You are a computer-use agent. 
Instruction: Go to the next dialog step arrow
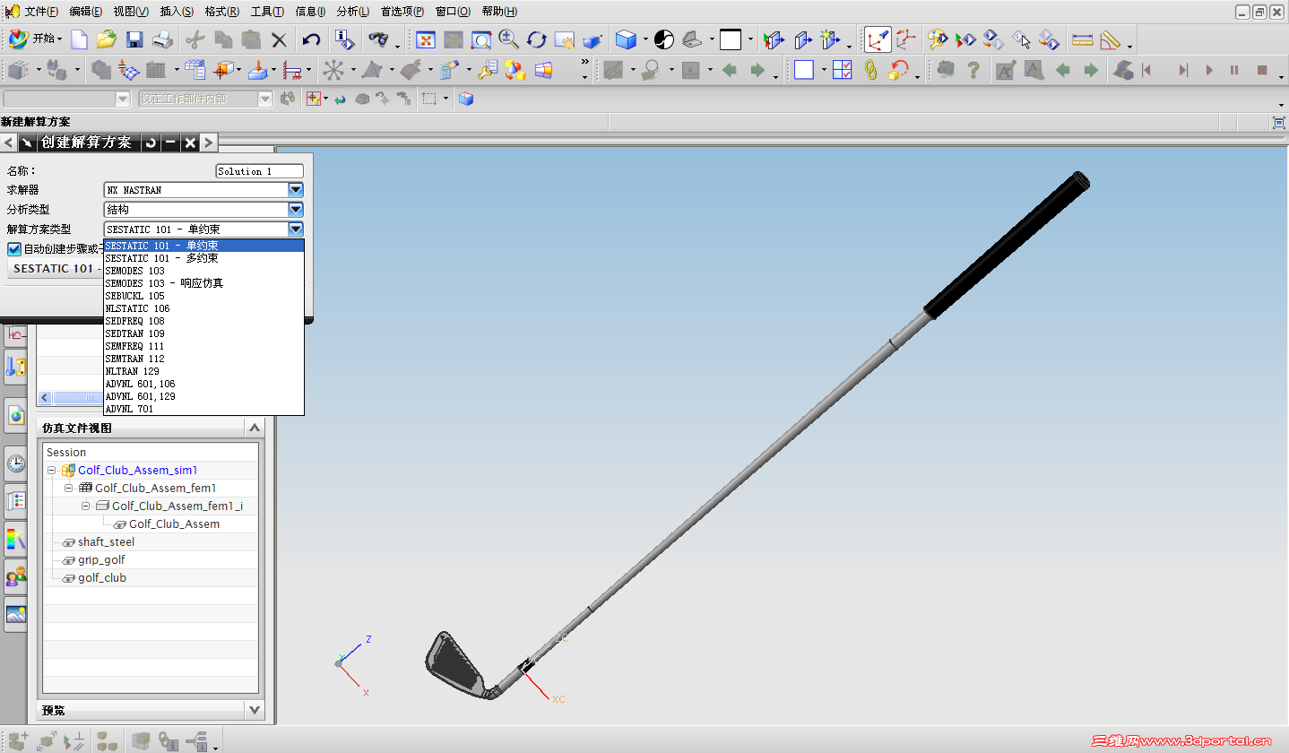tap(208, 142)
